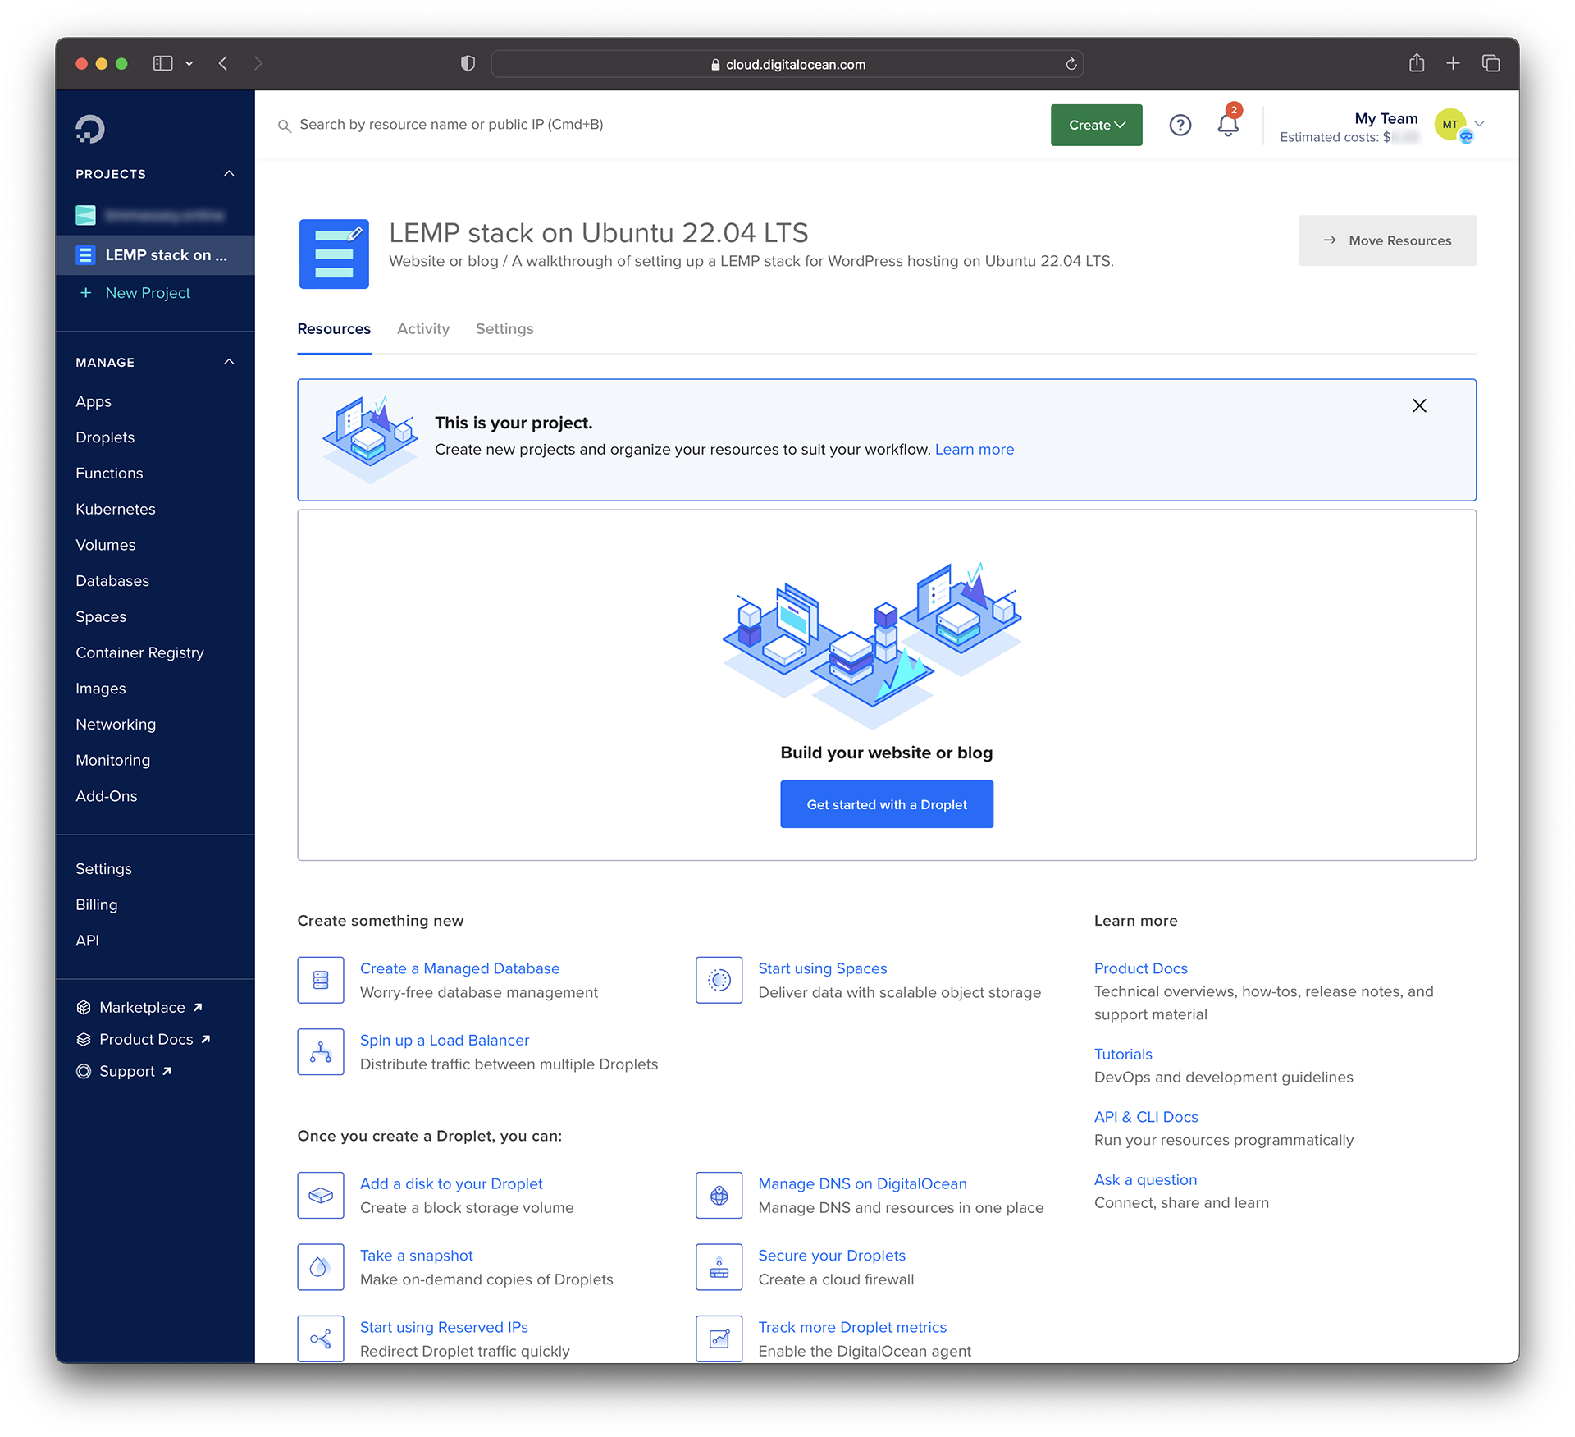Image resolution: width=1575 pixels, height=1437 pixels.
Task: Open the API & CLI Docs link
Action: 1146,1117
